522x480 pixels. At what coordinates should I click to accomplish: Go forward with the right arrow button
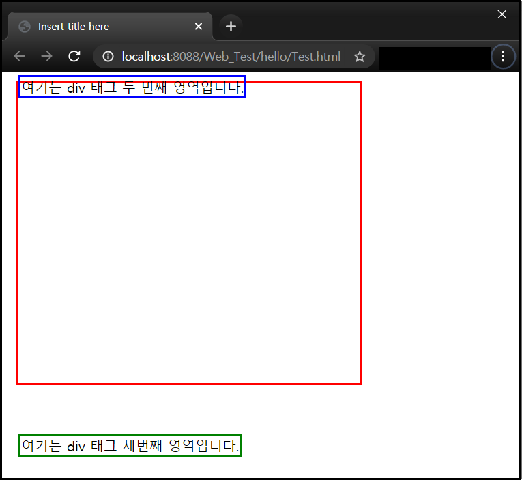pos(46,56)
